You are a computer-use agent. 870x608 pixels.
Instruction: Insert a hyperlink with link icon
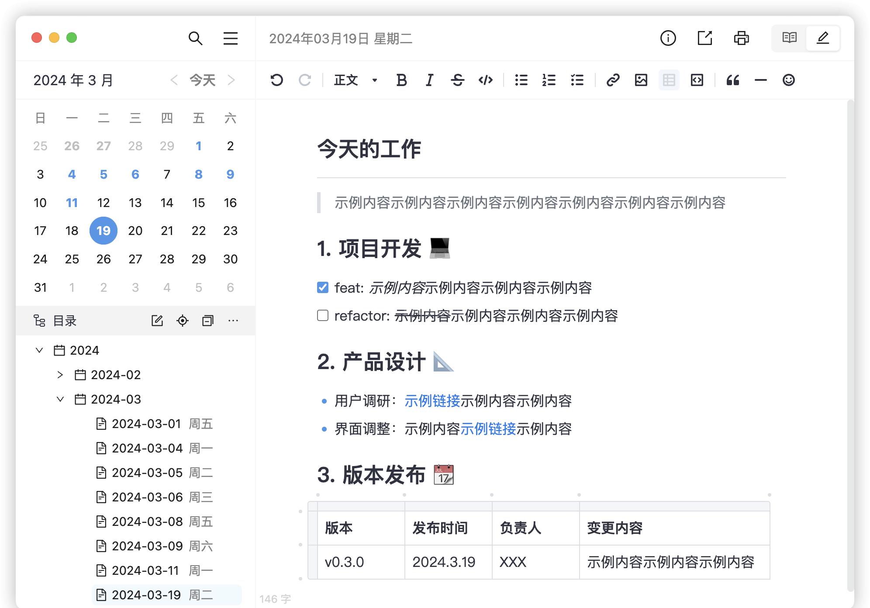[613, 80]
